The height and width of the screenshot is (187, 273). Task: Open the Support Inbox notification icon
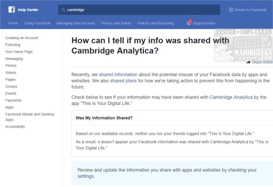[x=189, y=23]
